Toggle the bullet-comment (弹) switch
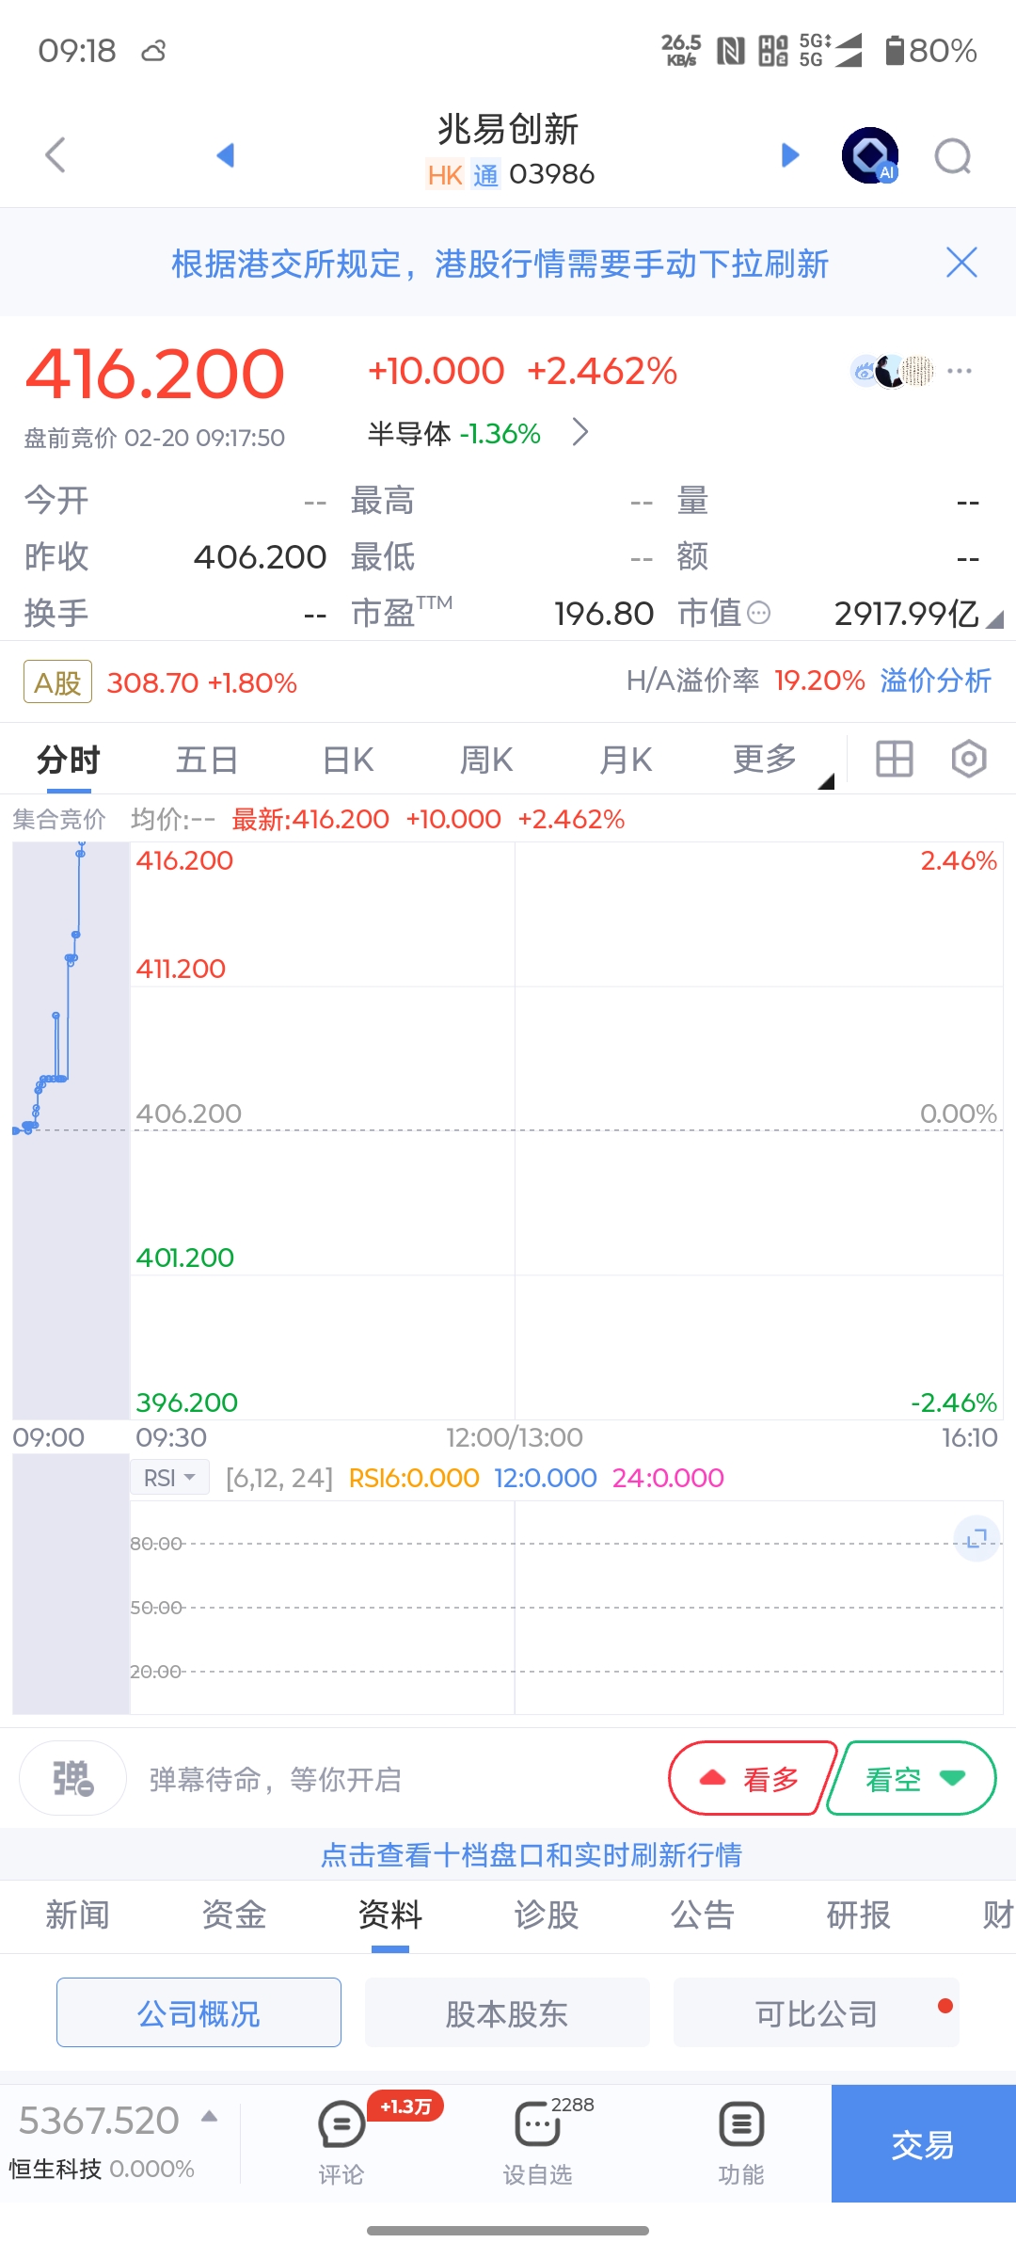The image size is (1016, 2259). (73, 1778)
